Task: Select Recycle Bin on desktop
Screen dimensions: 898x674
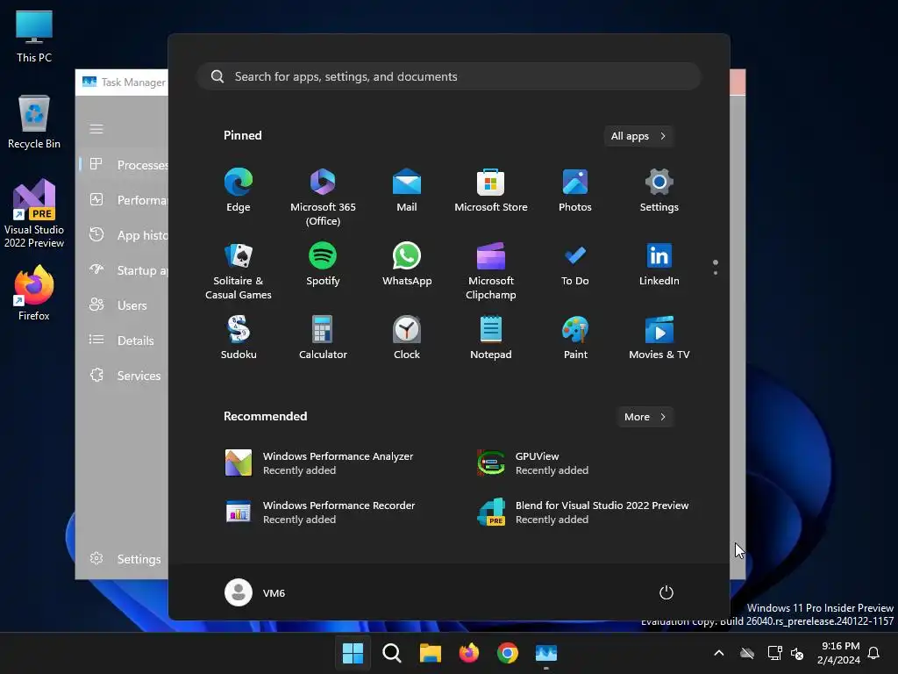Action: coord(34,122)
